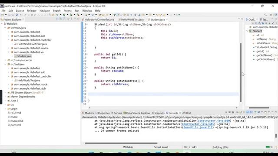Run the application with green Run icon
Viewport: 278px width, 156px height.
click(64, 15)
